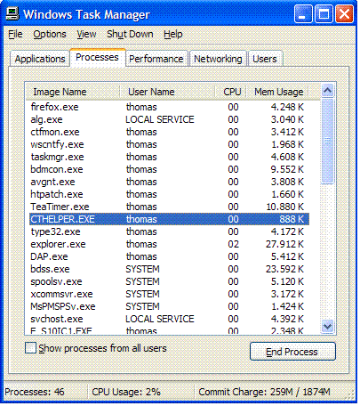Open the Shut Down menu
360x406 pixels.
(130, 34)
